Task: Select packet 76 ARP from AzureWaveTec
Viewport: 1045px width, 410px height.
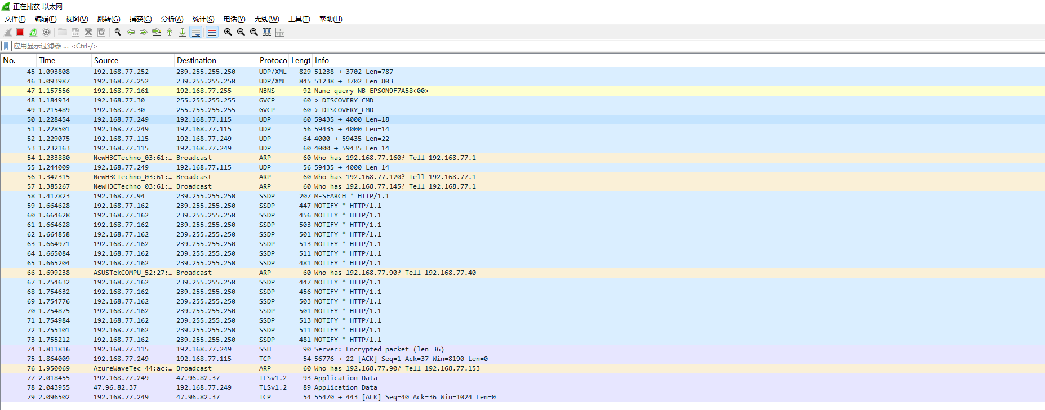Action: tap(522, 368)
